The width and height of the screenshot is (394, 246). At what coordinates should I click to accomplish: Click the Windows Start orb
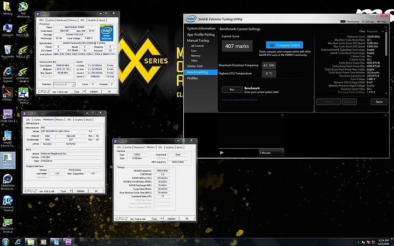point(5,242)
